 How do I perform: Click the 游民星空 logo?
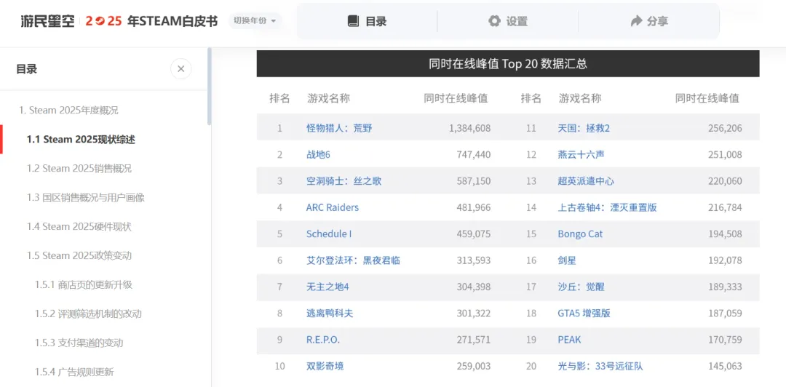(47, 21)
